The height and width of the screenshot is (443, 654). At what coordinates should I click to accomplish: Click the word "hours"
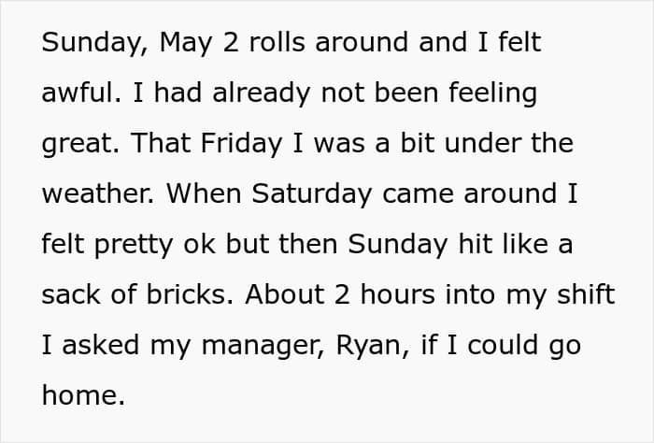[x=397, y=294]
